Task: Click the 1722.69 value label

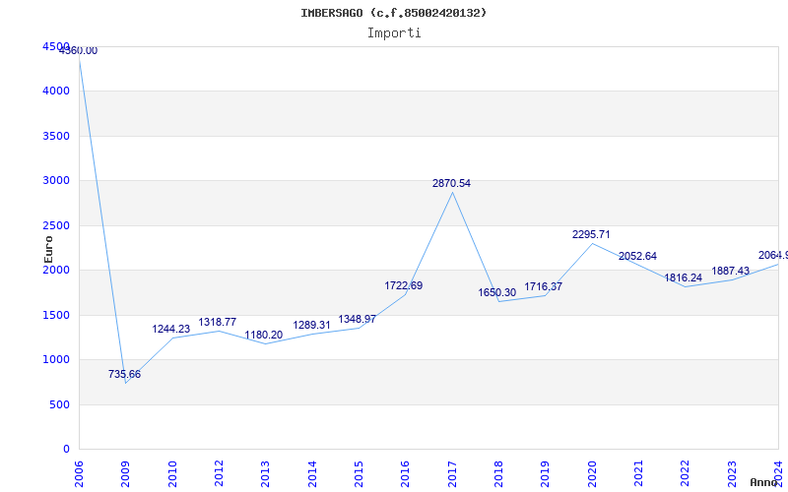Action: tap(404, 286)
